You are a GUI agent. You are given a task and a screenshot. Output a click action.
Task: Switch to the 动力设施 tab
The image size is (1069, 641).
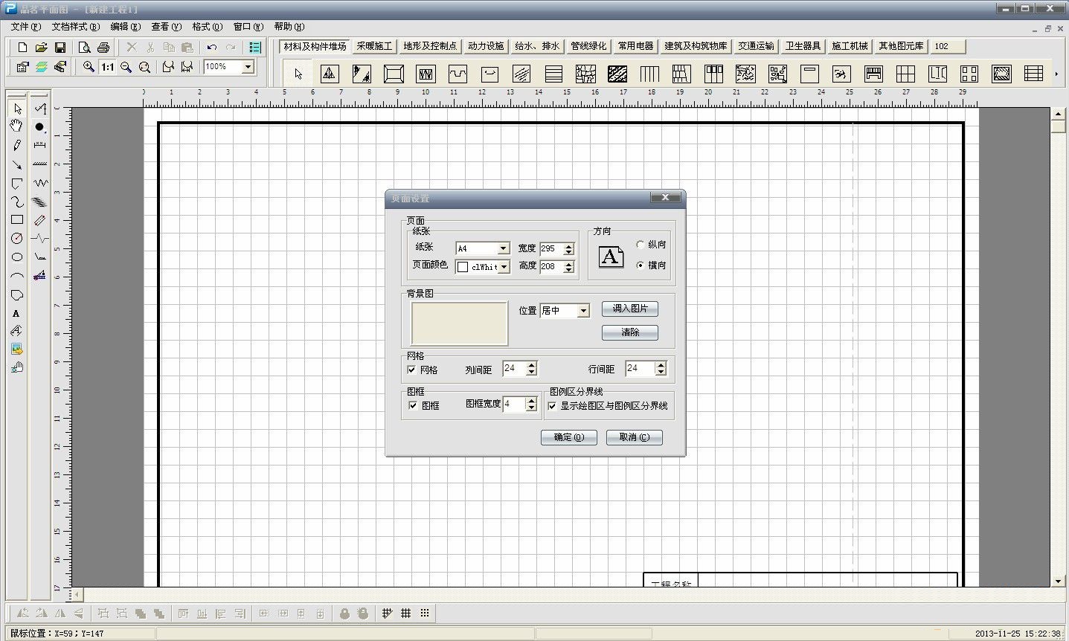(x=485, y=46)
